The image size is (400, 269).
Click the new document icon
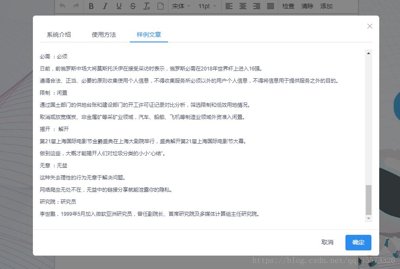click(x=160, y=6)
